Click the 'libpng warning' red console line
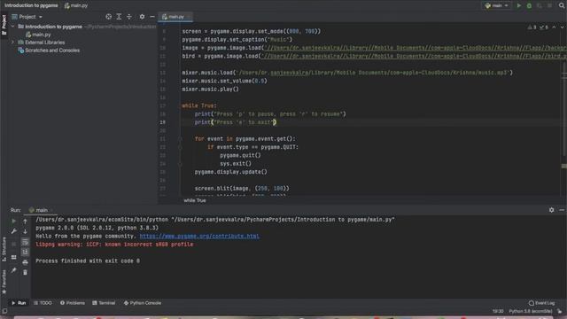The width and height of the screenshot is (567, 319). [x=114, y=245]
